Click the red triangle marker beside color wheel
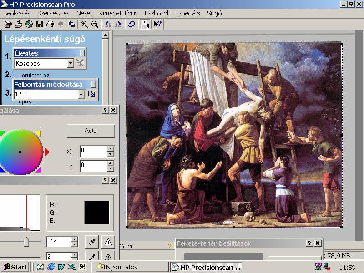The image size is (364, 273). pyautogui.click(x=47, y=152)
